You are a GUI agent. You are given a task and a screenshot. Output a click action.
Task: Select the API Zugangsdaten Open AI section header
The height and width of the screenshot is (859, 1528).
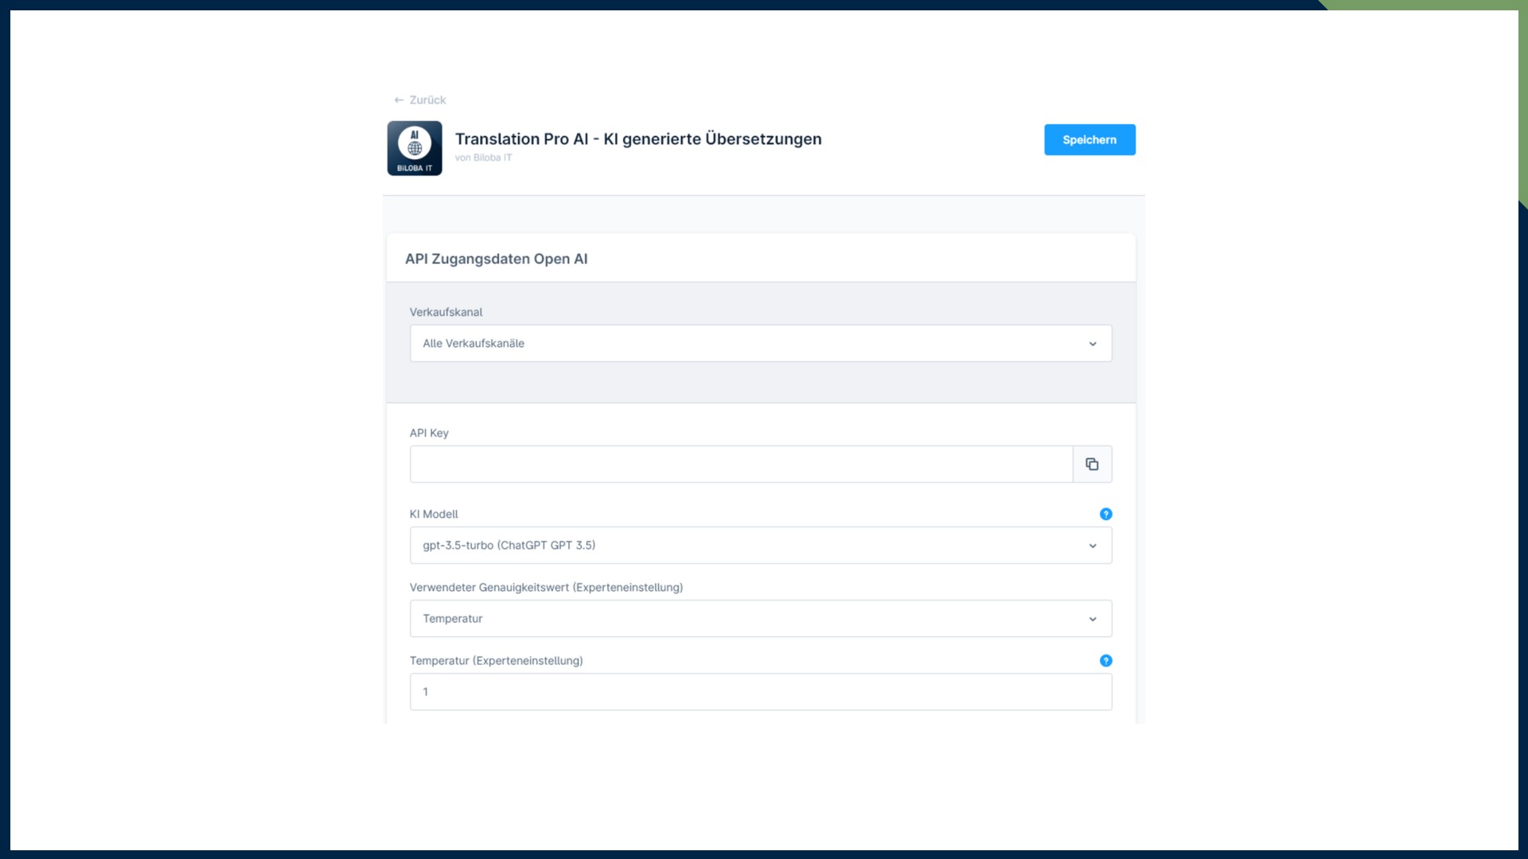coord(496,258)
